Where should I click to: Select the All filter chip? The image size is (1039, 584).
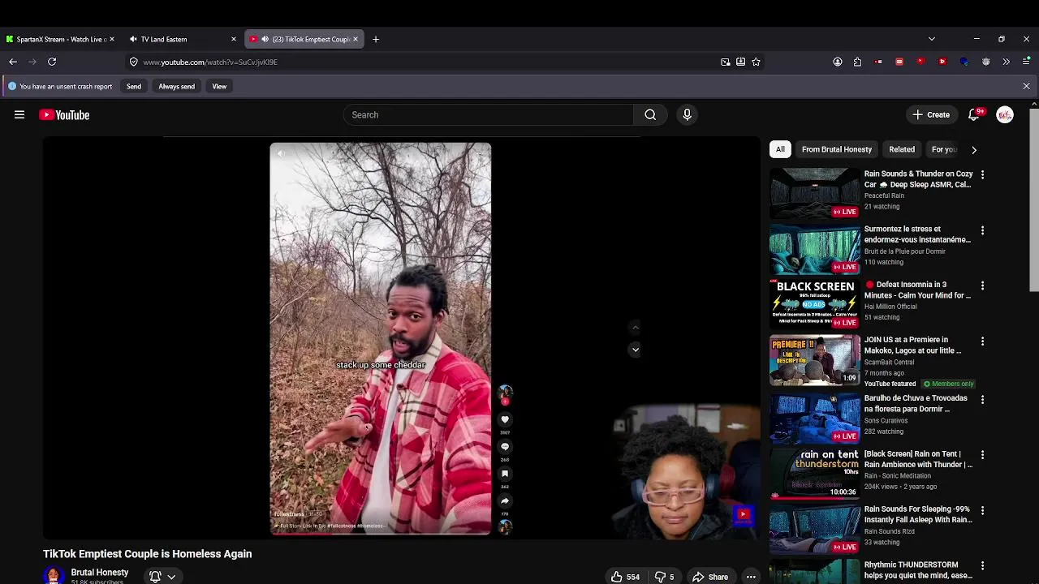pos(780,149)
